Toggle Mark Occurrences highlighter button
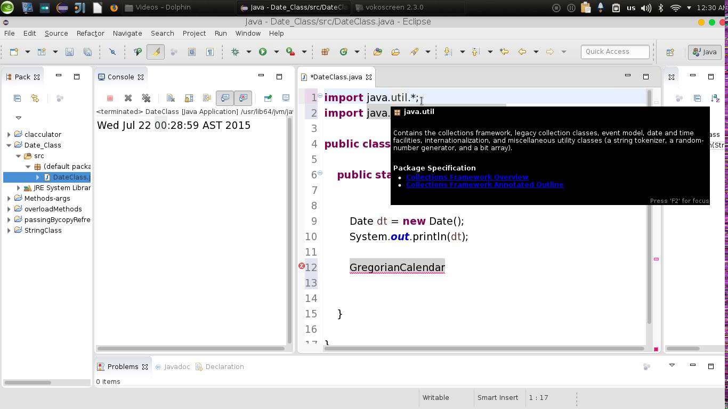This screenshot has height=409, width=728. (156, 52)
